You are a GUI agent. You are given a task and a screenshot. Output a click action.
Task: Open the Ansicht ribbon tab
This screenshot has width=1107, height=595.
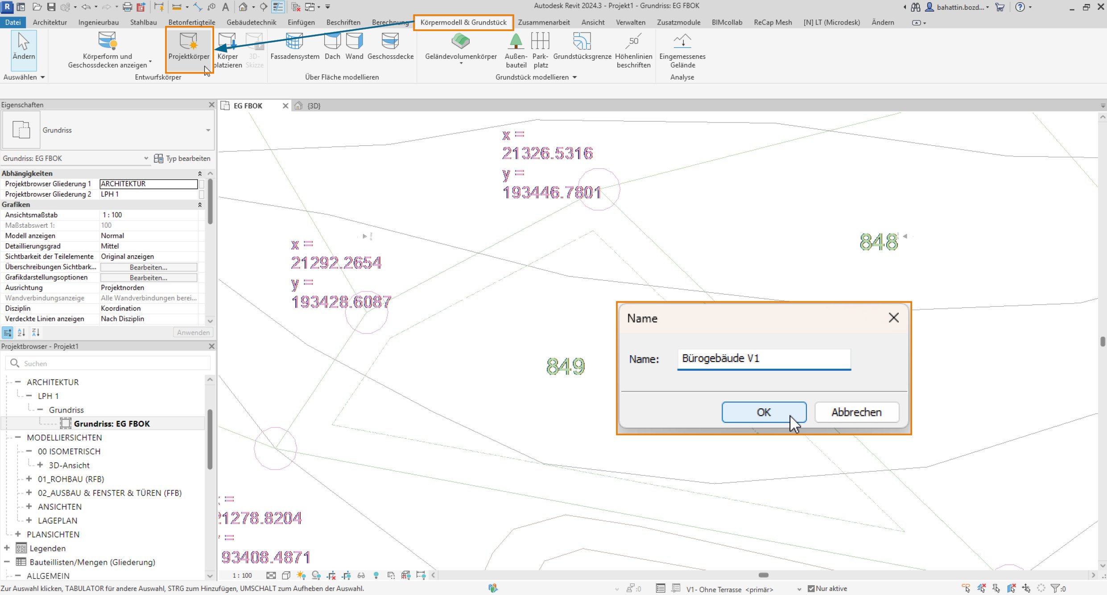593,22
